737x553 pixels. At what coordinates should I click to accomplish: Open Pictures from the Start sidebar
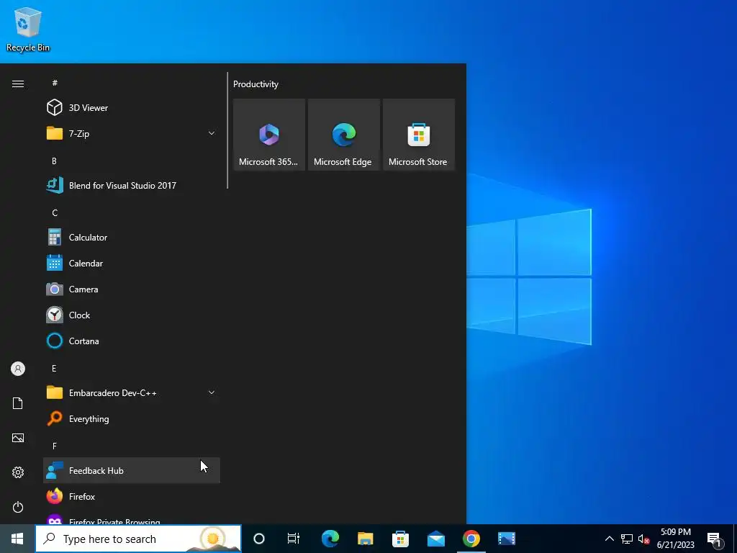(18, 438)
